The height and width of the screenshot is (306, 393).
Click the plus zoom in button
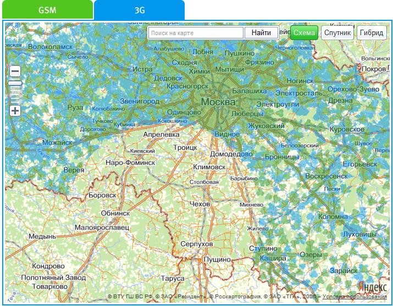click(15, 111)
